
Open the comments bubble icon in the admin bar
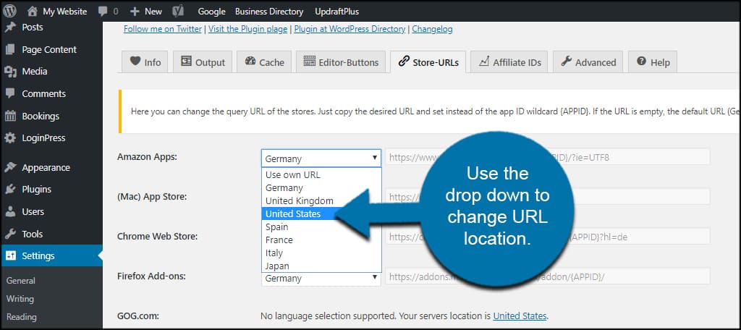(x=103, y=12)
